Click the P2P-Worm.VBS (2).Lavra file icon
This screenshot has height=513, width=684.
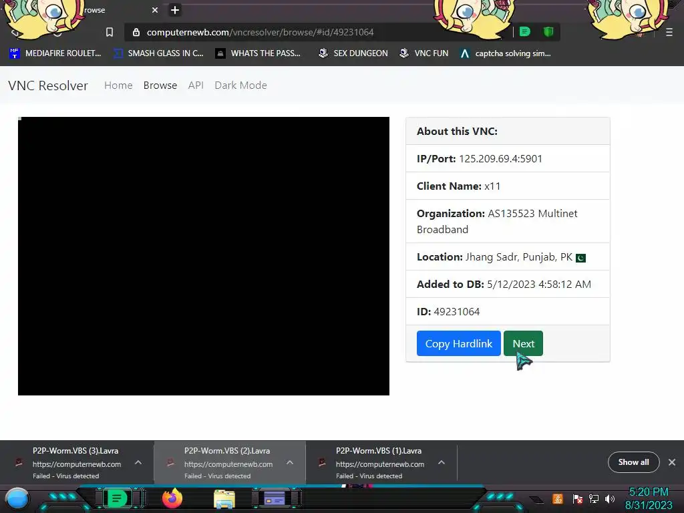click(x=170, y=462)
